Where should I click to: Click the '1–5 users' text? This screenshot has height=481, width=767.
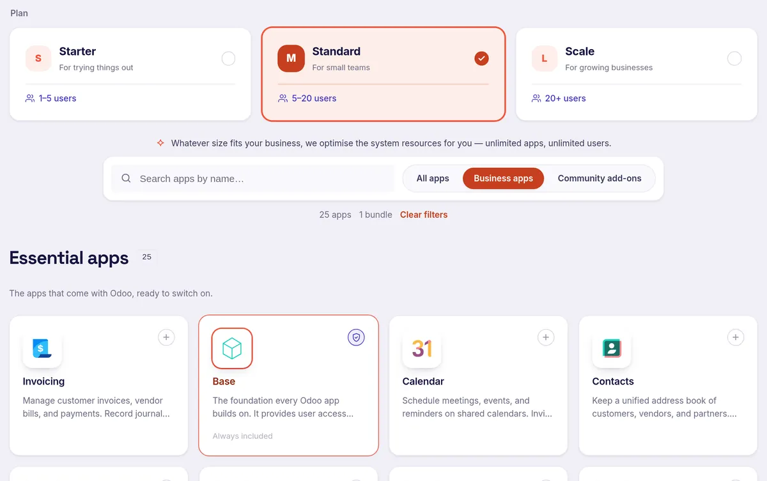tap(58, 98)
